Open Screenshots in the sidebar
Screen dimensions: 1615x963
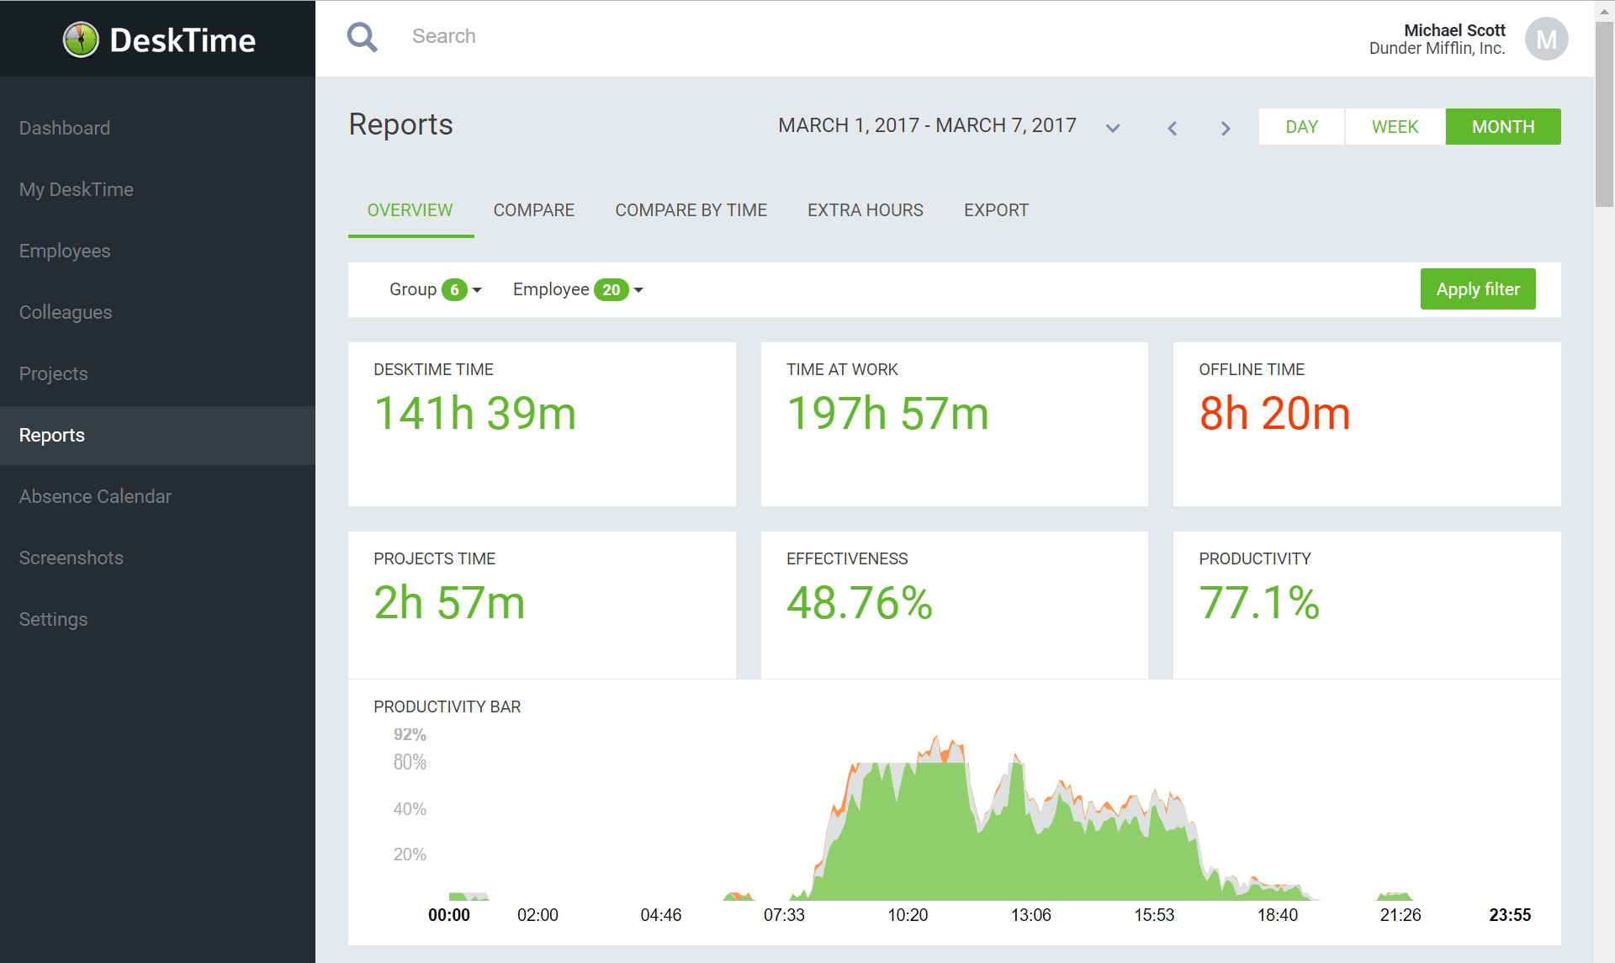tap(157, 558)
